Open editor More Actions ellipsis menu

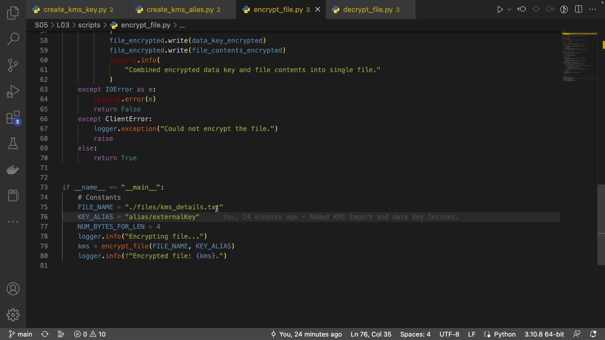592,9
